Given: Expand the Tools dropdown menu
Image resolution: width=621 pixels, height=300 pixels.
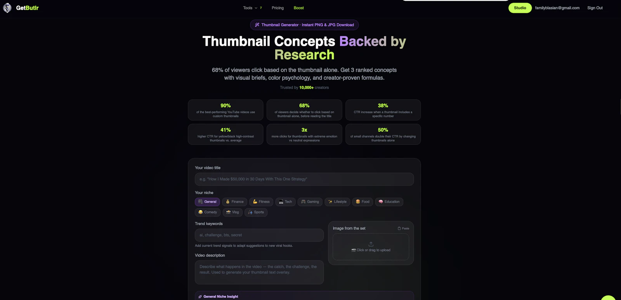Looking at the screenshot, I should [x=252, y=8].
